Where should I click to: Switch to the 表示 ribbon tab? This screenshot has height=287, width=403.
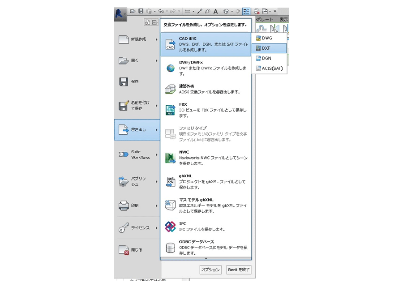284,19
